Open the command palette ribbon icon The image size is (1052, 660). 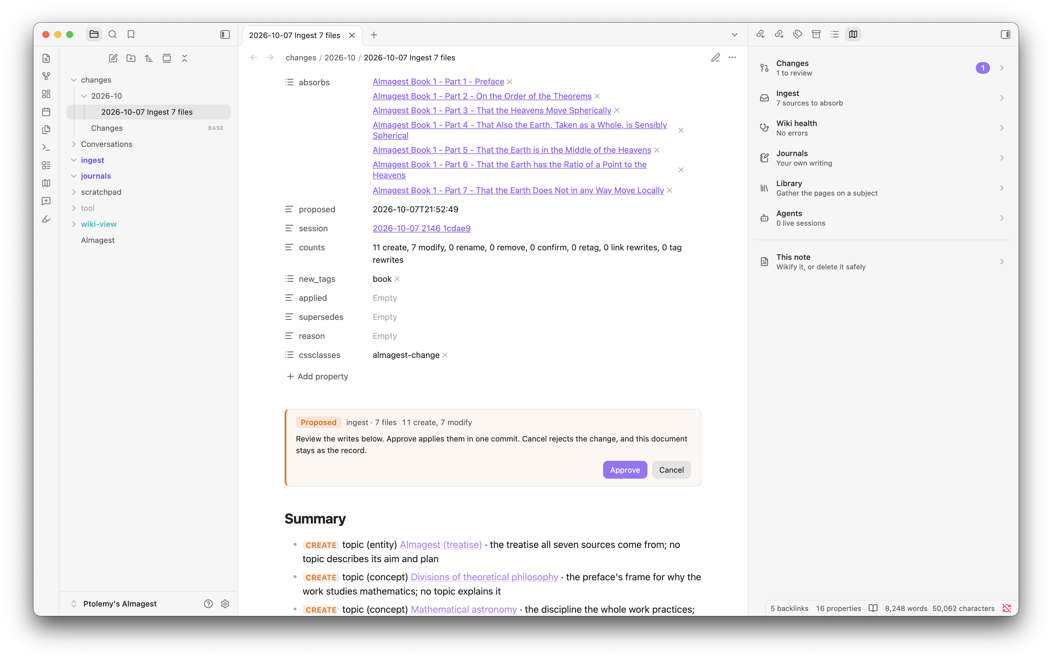click(x=46, y=147)
